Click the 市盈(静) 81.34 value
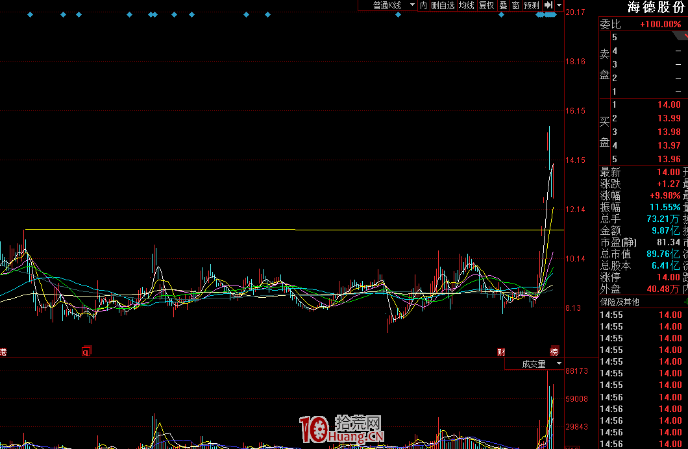This screenshot has height=449, width=688. coord(669,242)
